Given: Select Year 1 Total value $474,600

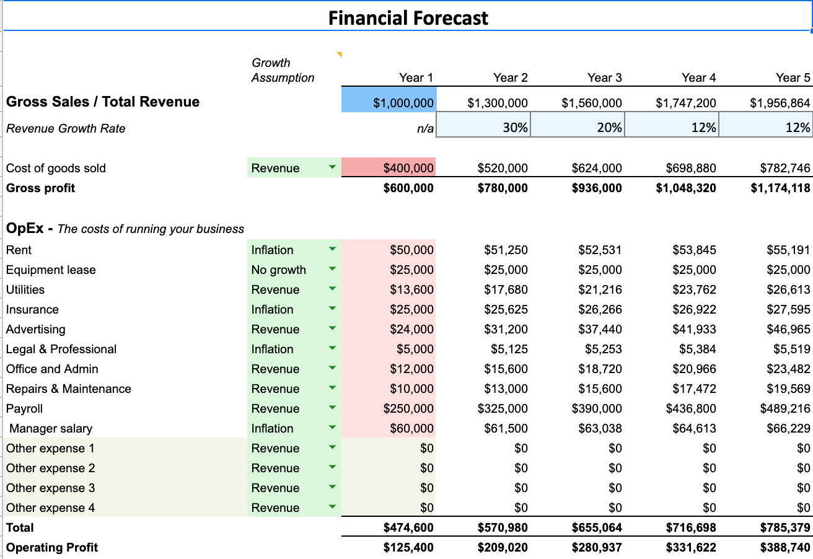Looking at the screenshot, I should [408, 527].
